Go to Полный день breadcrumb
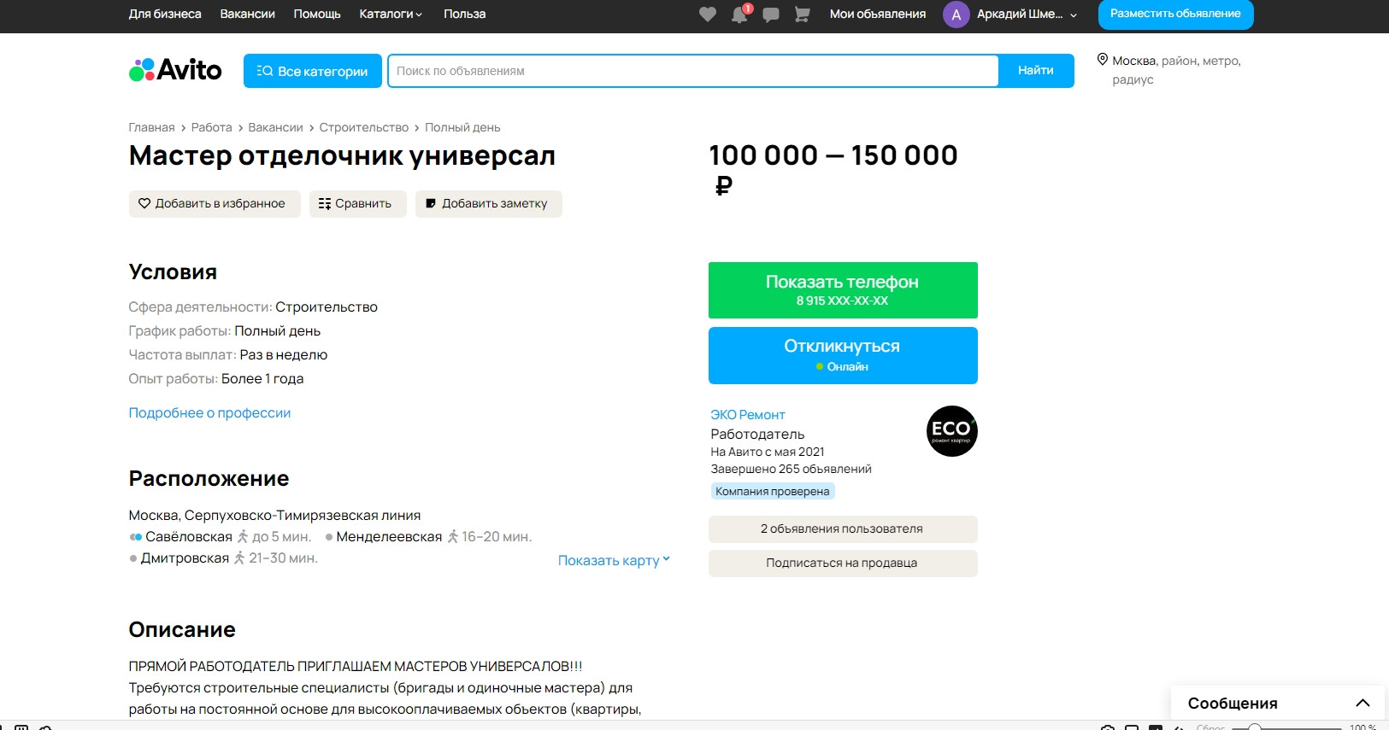This screenshot has width=1389, height=730. 462,127
